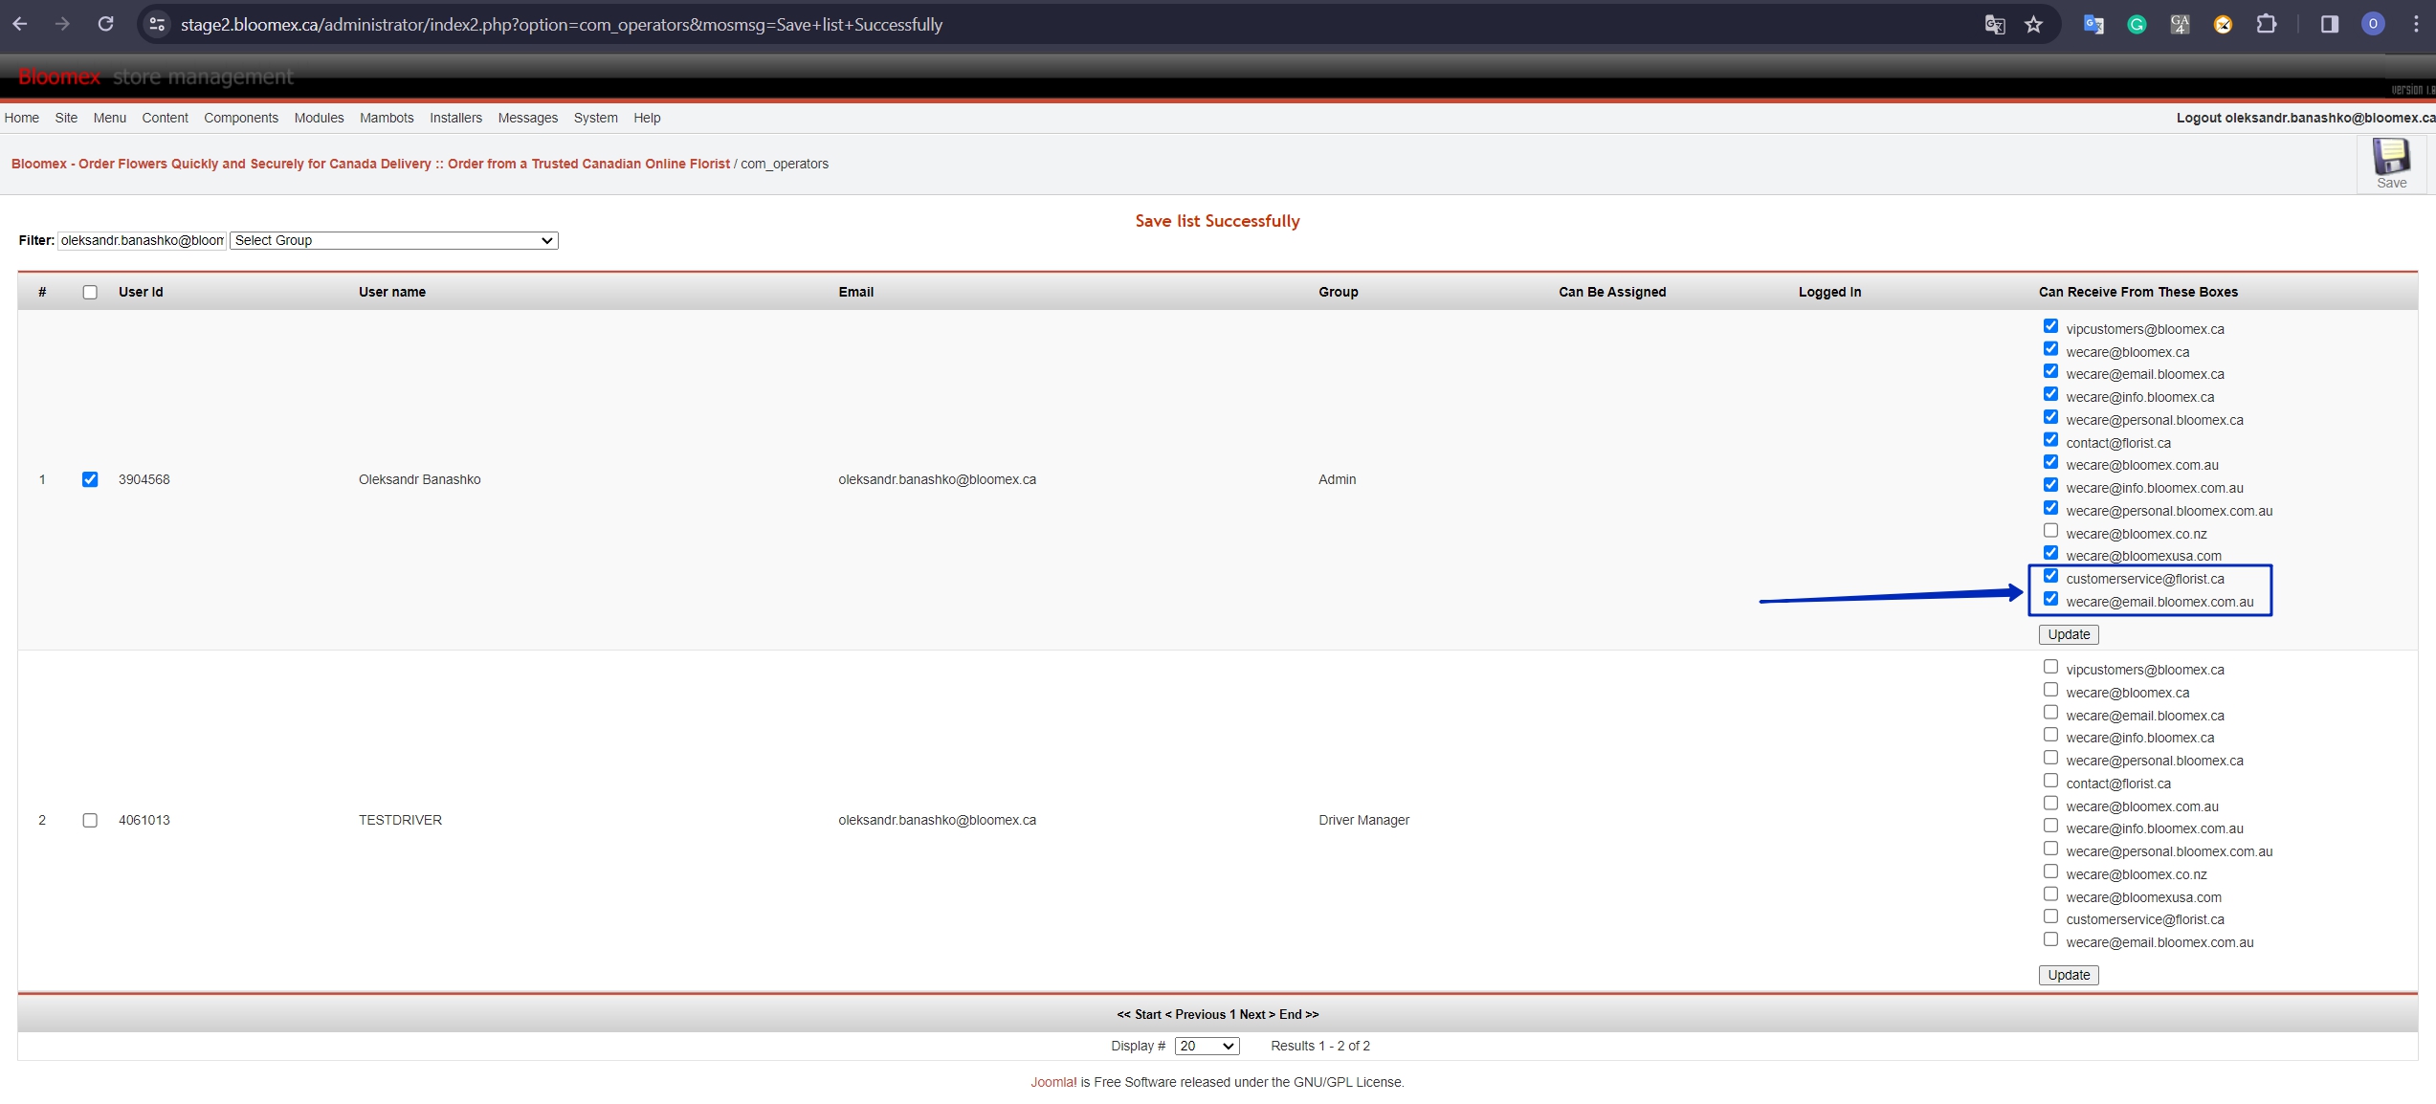This screenshot has height=1104, width=2436.
Task: Open the Modules menu
Action: tap(319, 118)
